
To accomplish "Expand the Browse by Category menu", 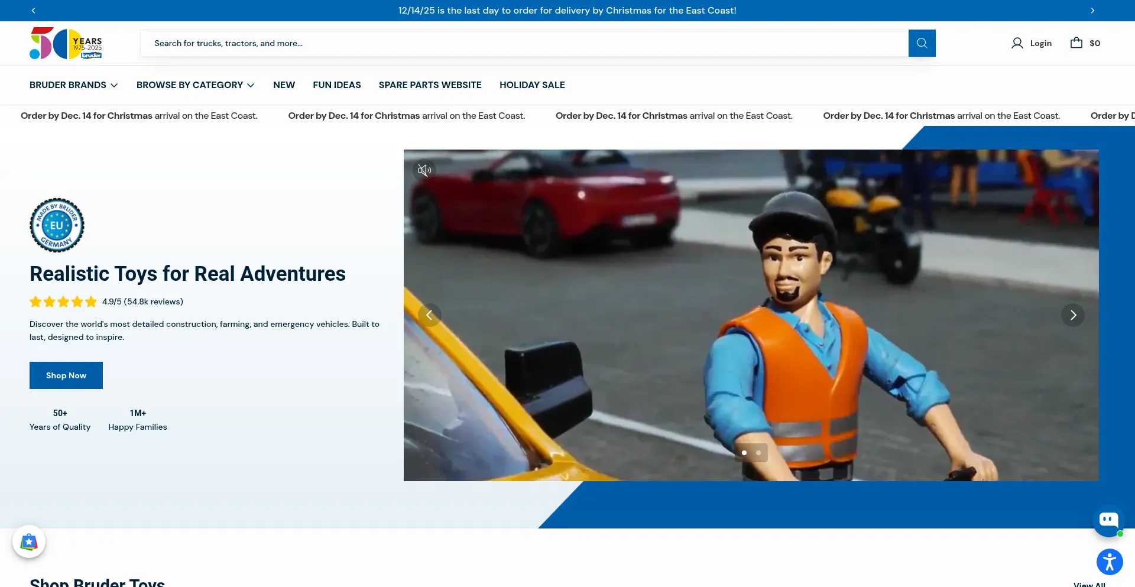I will [195, 85].
